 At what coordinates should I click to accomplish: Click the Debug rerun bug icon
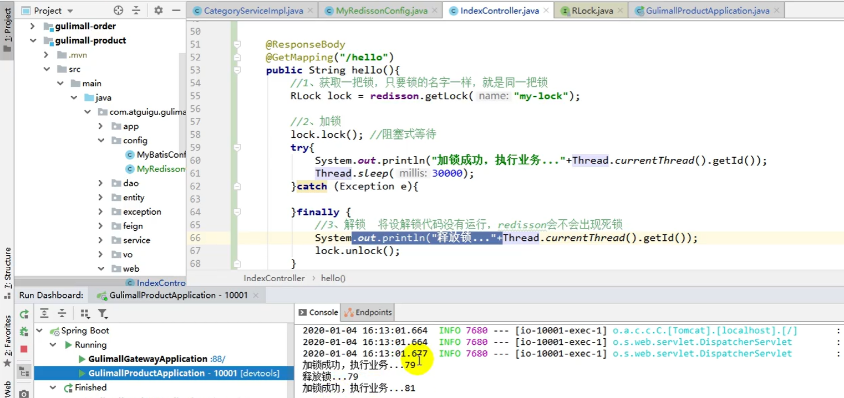[24, 332]
